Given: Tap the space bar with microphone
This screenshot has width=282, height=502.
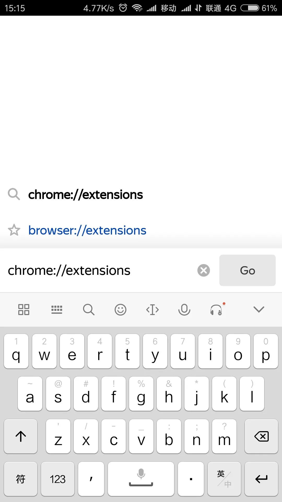Looking at the screenshot, I should 141,479.
